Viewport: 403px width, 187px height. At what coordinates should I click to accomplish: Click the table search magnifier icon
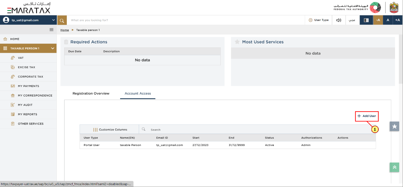[144, 129]
